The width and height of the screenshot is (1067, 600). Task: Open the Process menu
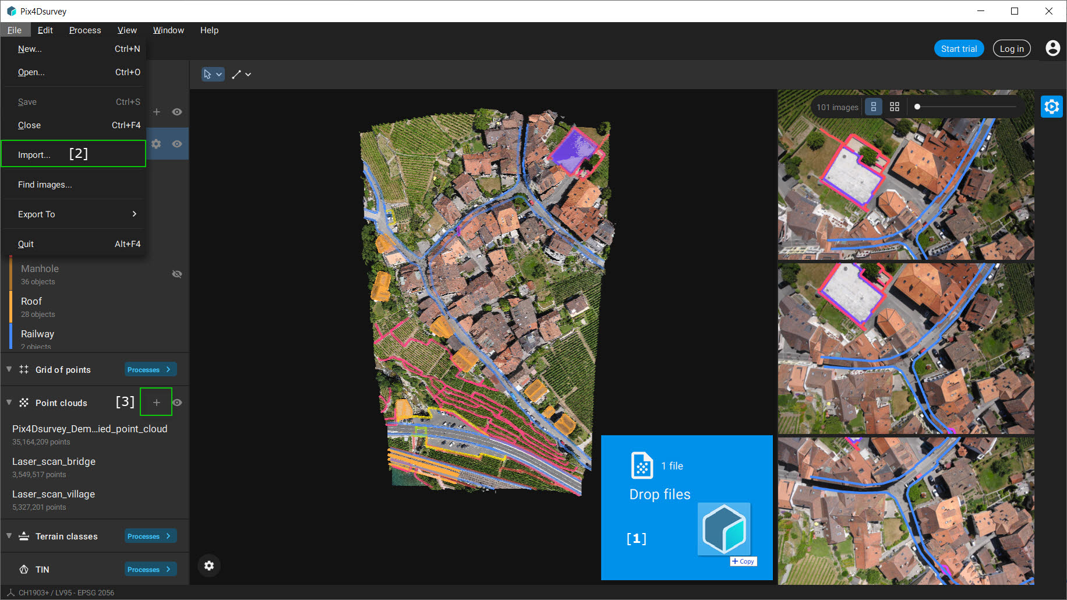coord(85,30)
